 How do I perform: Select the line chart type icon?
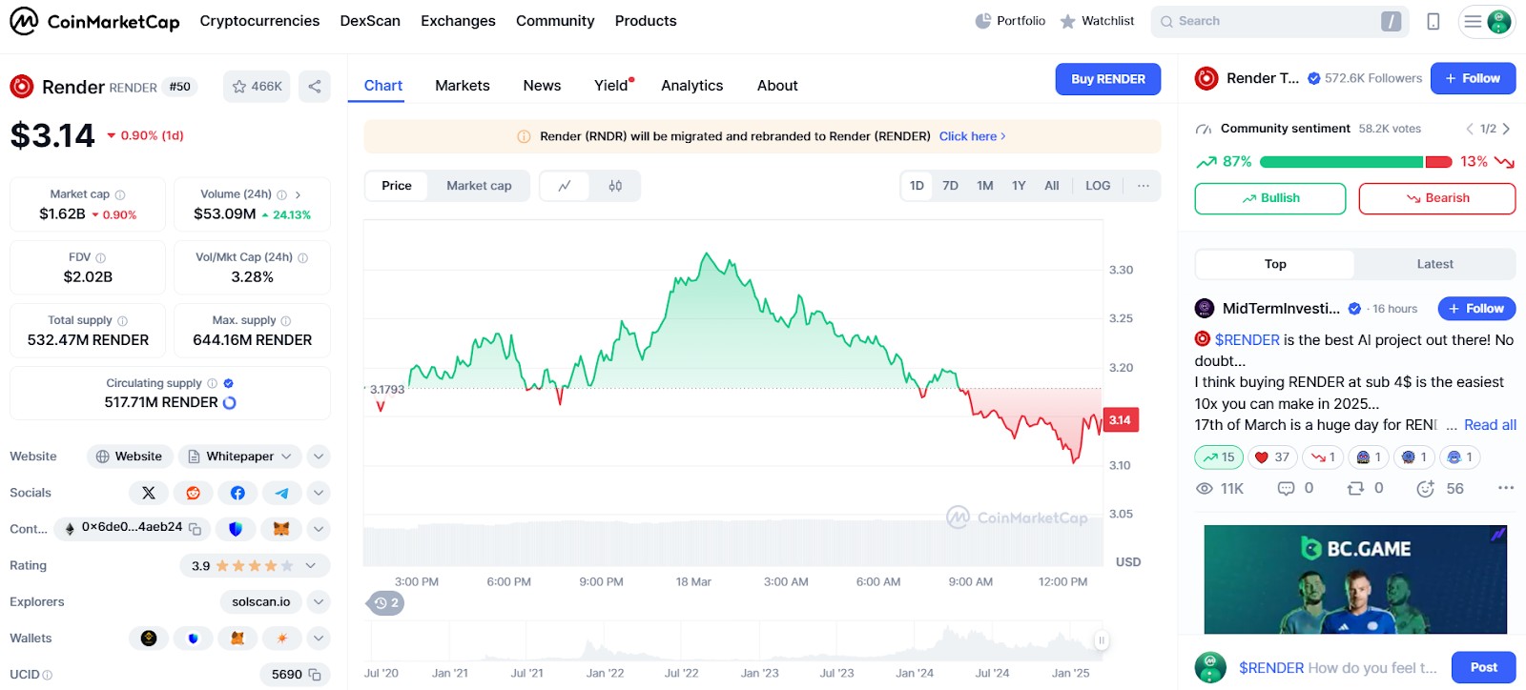point(565,186)
